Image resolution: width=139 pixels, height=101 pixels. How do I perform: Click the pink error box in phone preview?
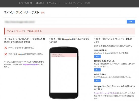pyautogui.click(x=64, y=55)
